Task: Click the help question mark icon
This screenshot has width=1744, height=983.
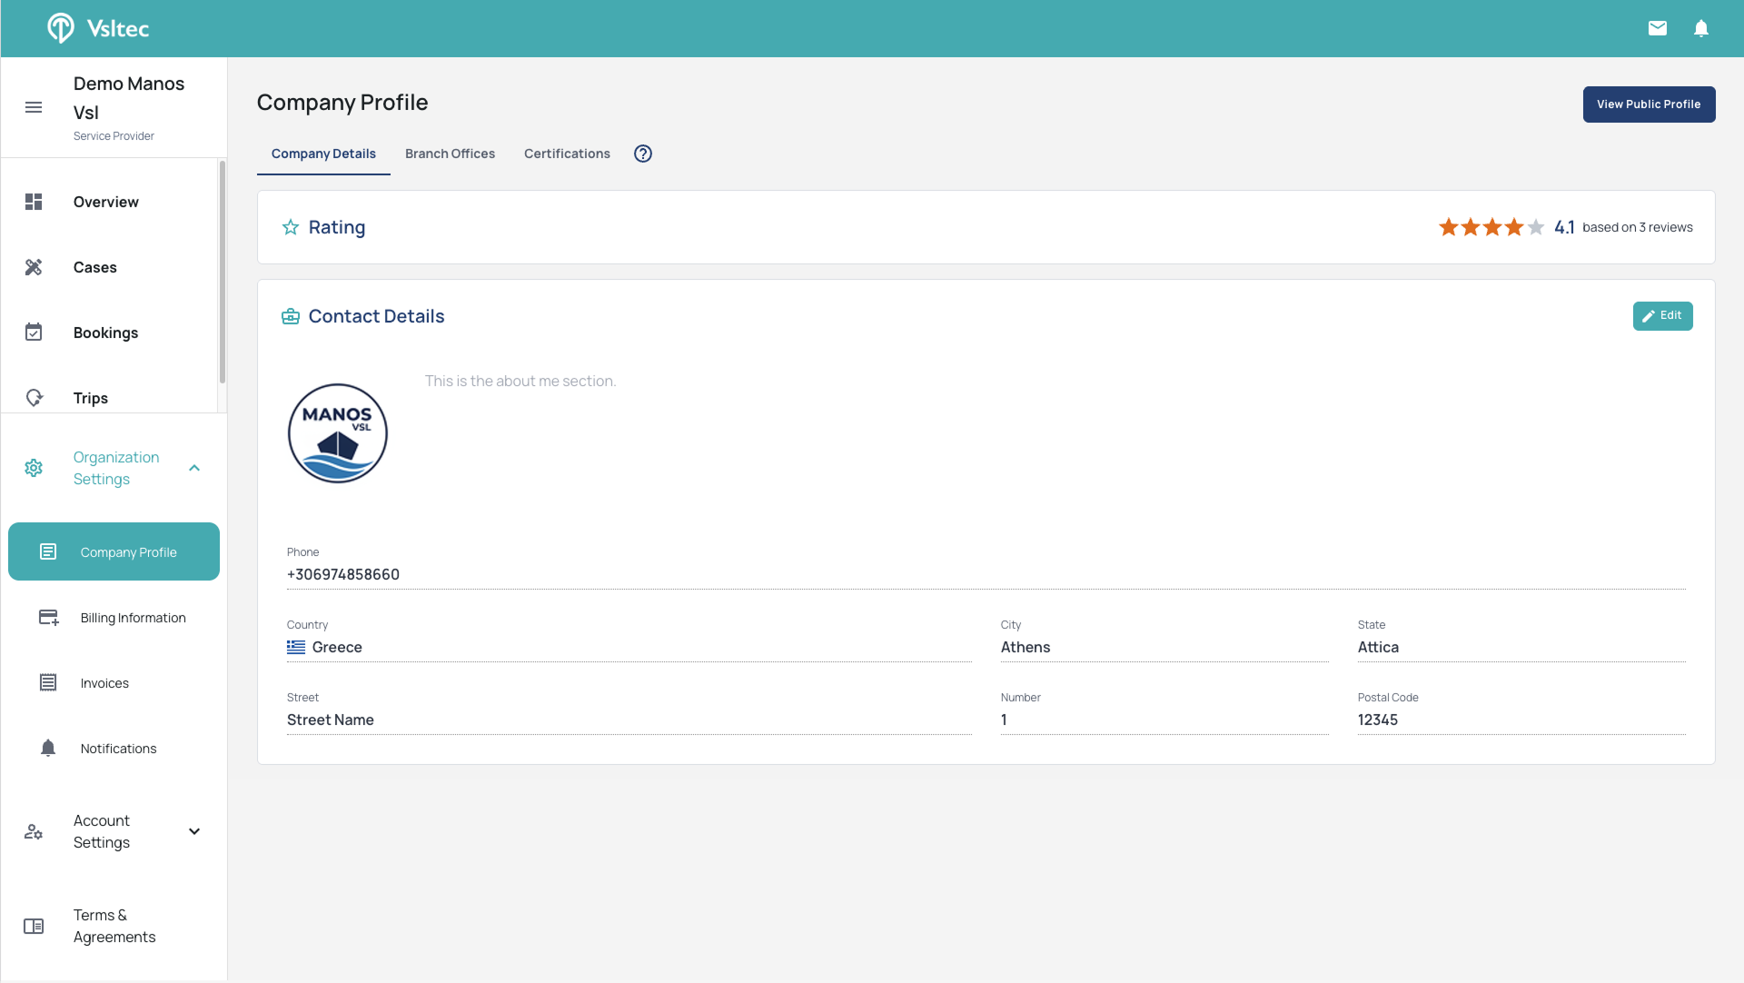Action: (x=643, y=154)
